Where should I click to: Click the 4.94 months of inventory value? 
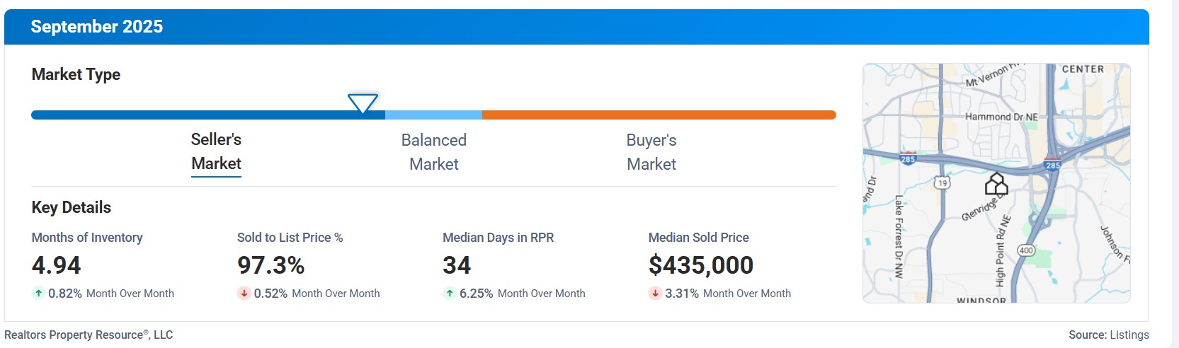56,265
